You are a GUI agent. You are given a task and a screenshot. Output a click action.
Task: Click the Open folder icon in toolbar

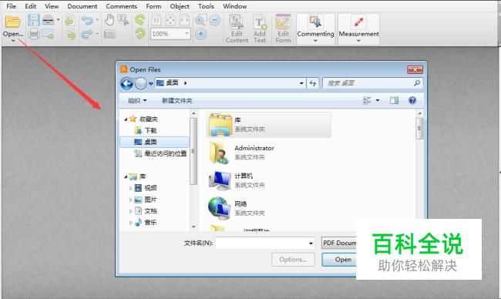[x=13, y=21]
